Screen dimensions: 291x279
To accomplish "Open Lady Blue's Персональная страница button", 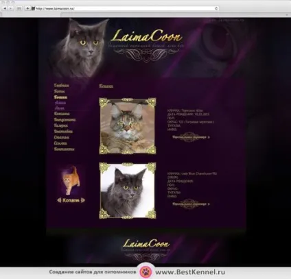I will [x=191, y=204].
